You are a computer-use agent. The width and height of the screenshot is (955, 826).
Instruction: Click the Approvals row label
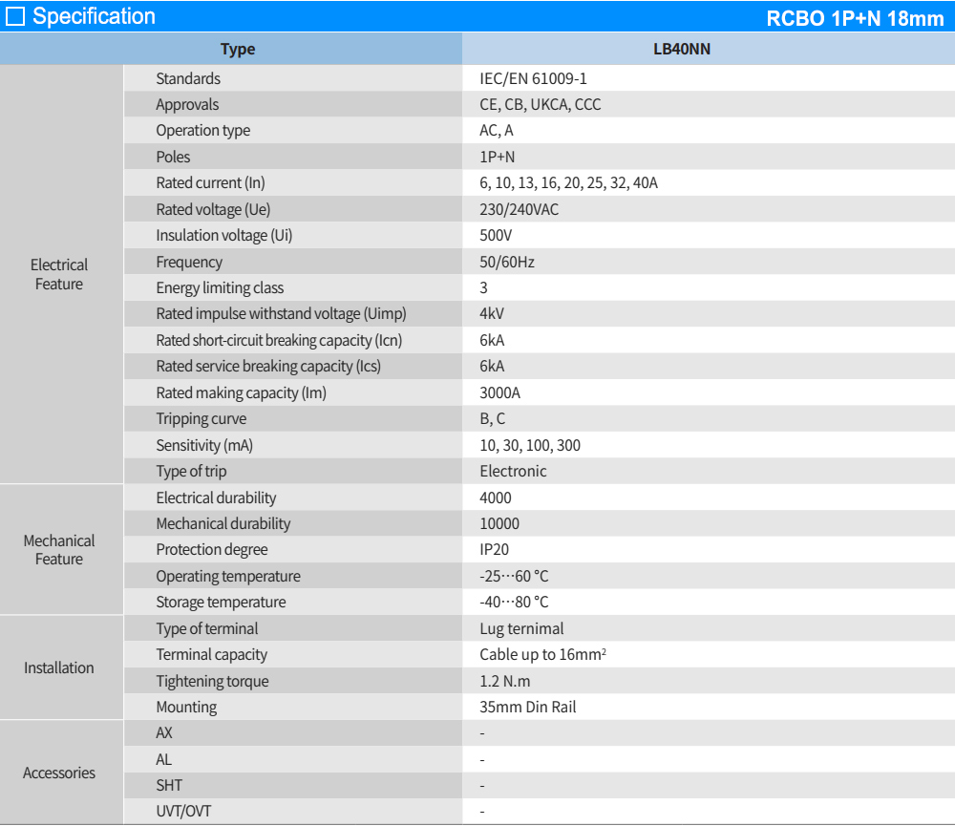point(187,105)
